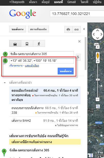Zoom out with the minus button
Image resolution: width=104 pixels, height=158 pixels.
click(98, 99)
